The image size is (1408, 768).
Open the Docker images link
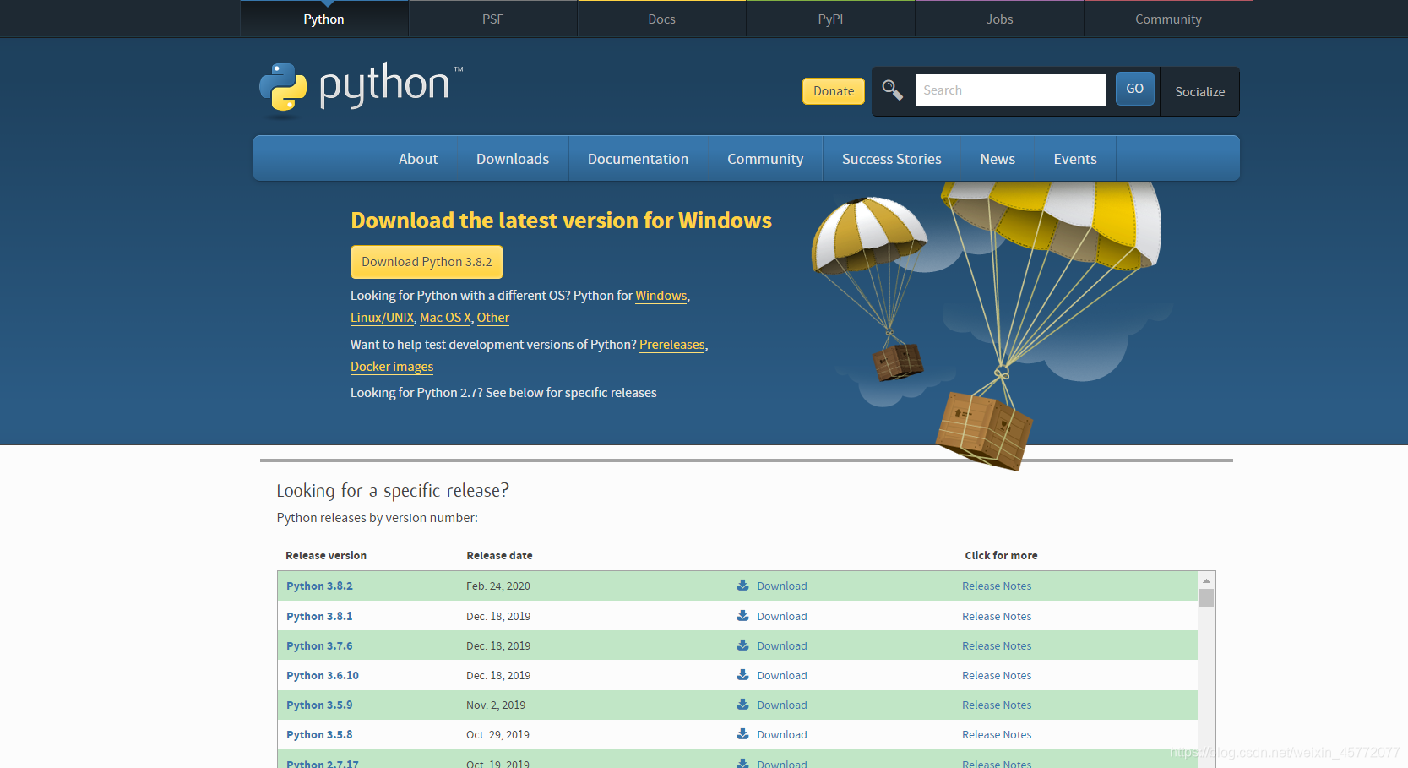392,367
